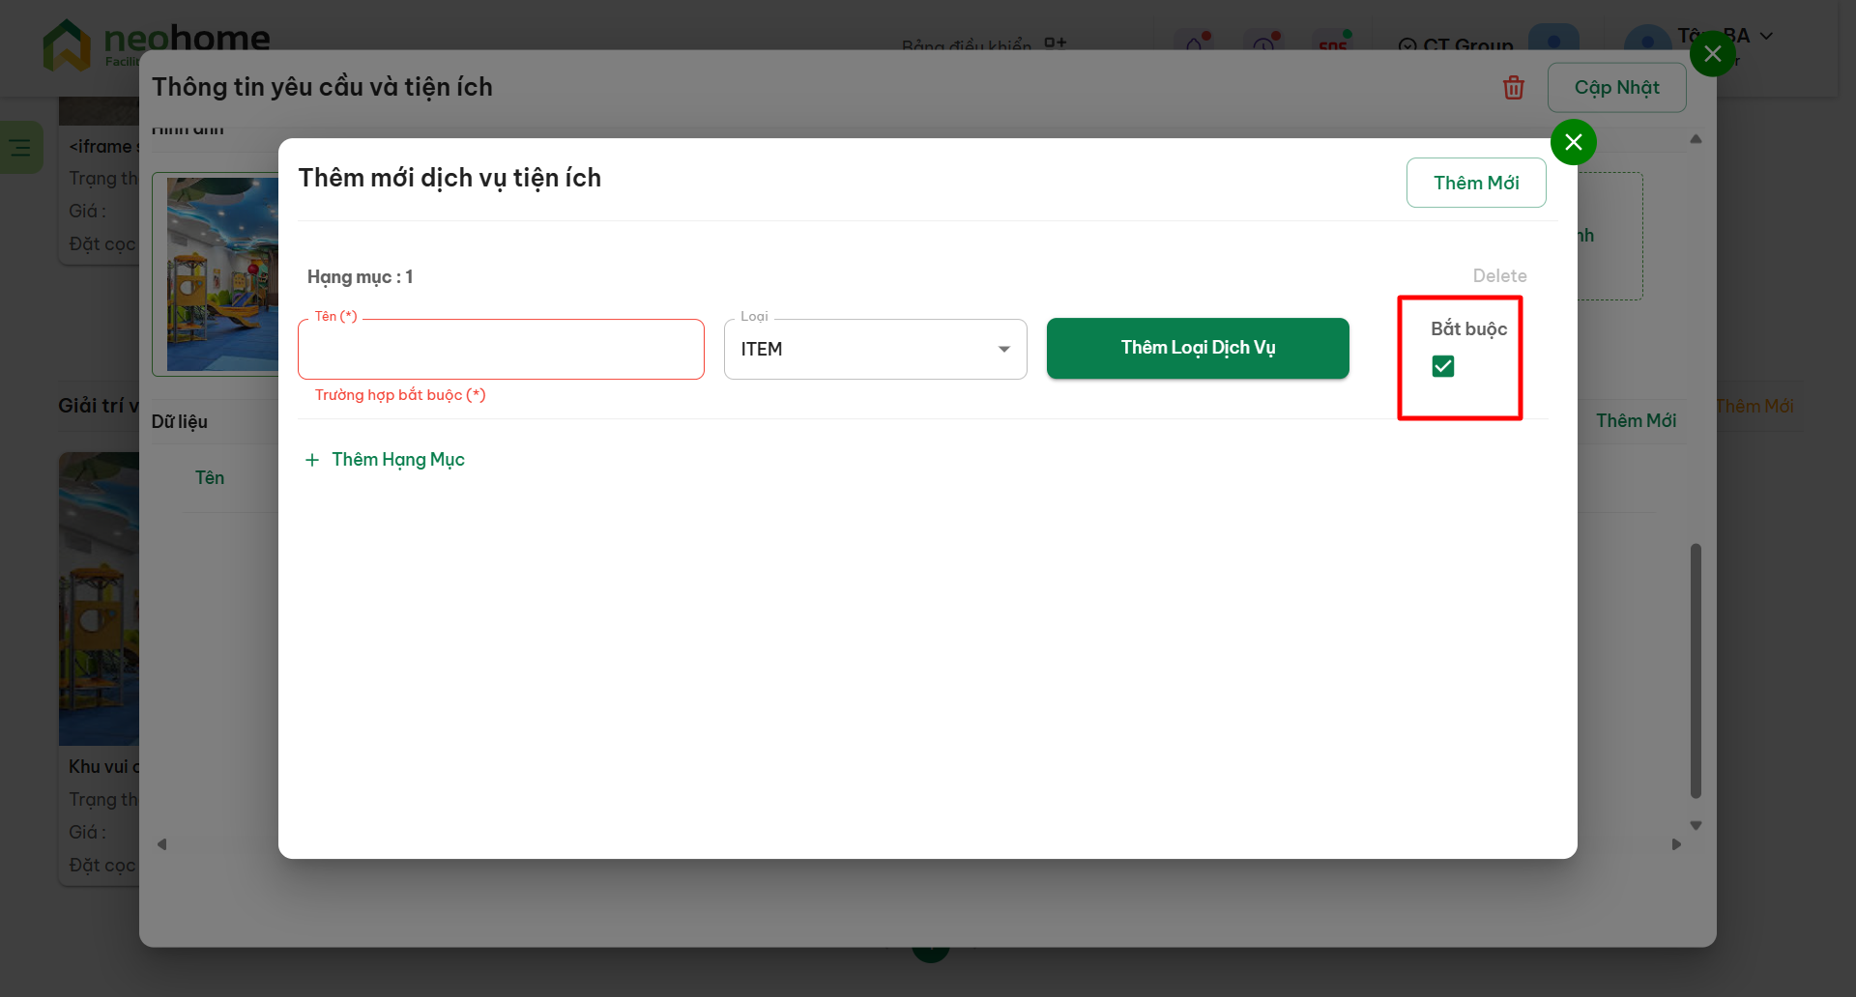
Task: Expand the user account chevron menu
Action: click(x=1766, y=36)
